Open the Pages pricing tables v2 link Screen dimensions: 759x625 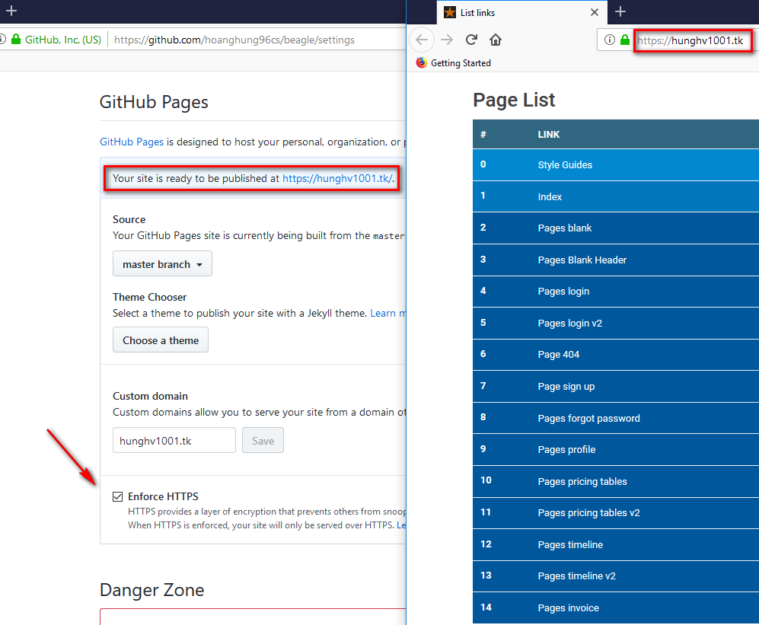(588, 512)
